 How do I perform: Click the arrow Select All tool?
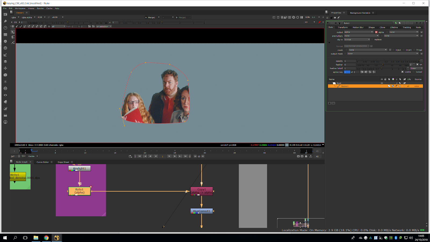coord(13,32)
